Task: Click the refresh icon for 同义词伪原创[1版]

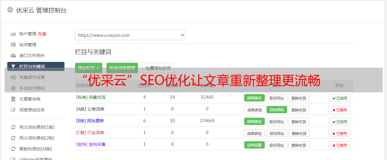Action: pyautogui.click(x=13, y=127)
